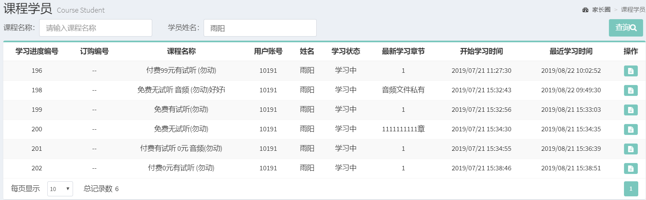Click the 开始学习时间 column header

pyautogui.click(x=481, y=51)
